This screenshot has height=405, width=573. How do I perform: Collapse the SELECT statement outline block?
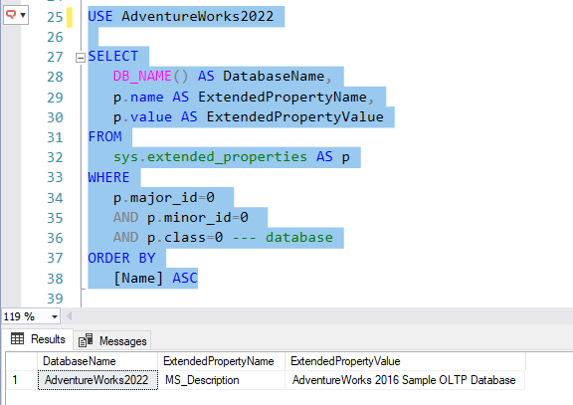(x=80, y=58)
